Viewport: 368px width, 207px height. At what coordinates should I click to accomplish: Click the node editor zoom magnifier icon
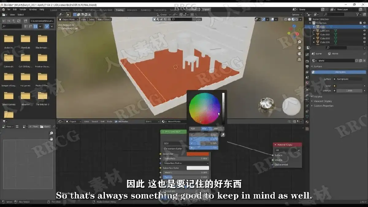(x=51, y=133)
